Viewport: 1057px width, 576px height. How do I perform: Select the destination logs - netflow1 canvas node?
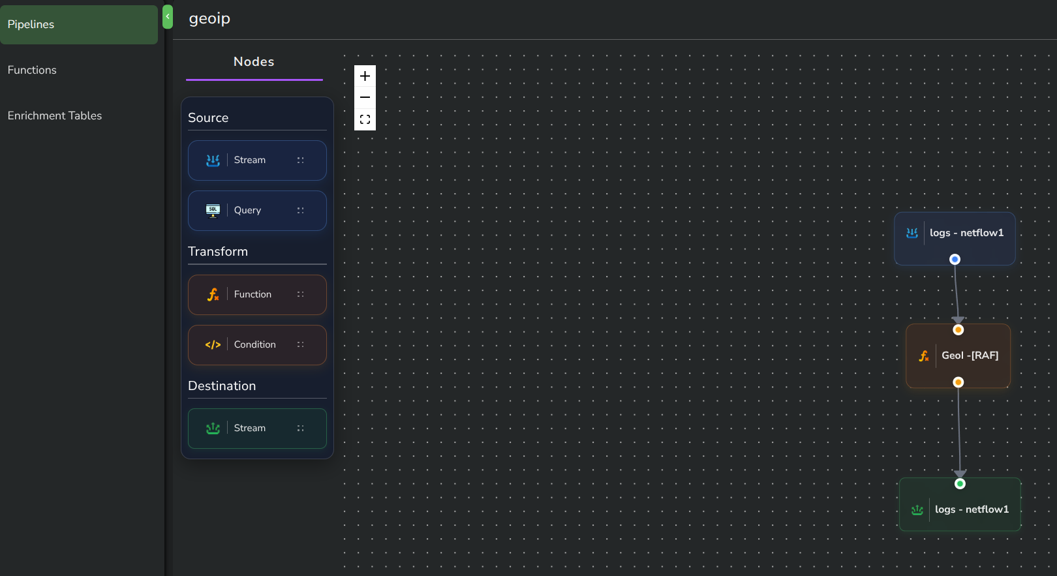coord(960,504)
